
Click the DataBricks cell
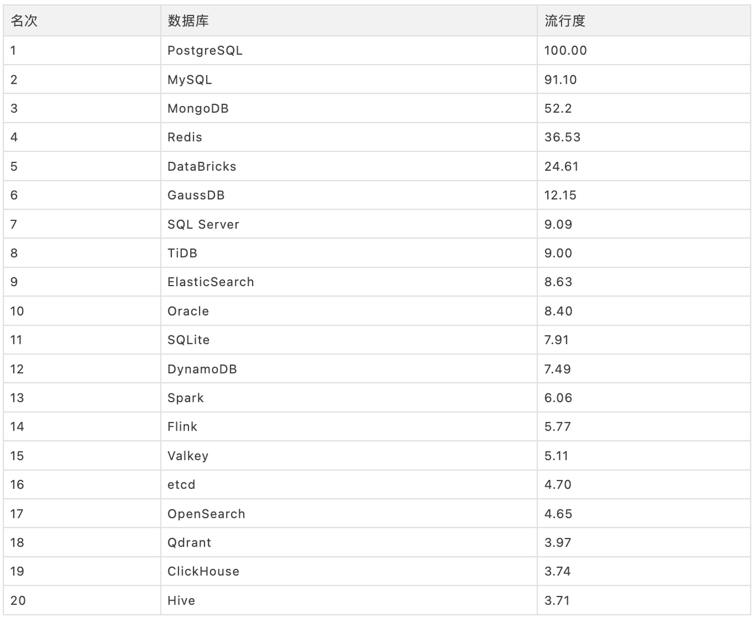tap(202, 167)
